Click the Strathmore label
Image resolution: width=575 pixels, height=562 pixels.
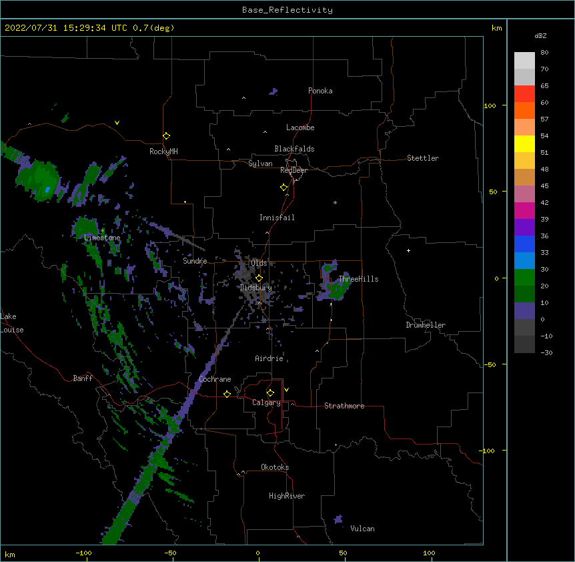[344, 406]
